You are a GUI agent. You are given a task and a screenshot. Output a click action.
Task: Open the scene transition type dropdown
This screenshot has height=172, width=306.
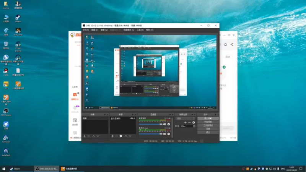[185, 118]
